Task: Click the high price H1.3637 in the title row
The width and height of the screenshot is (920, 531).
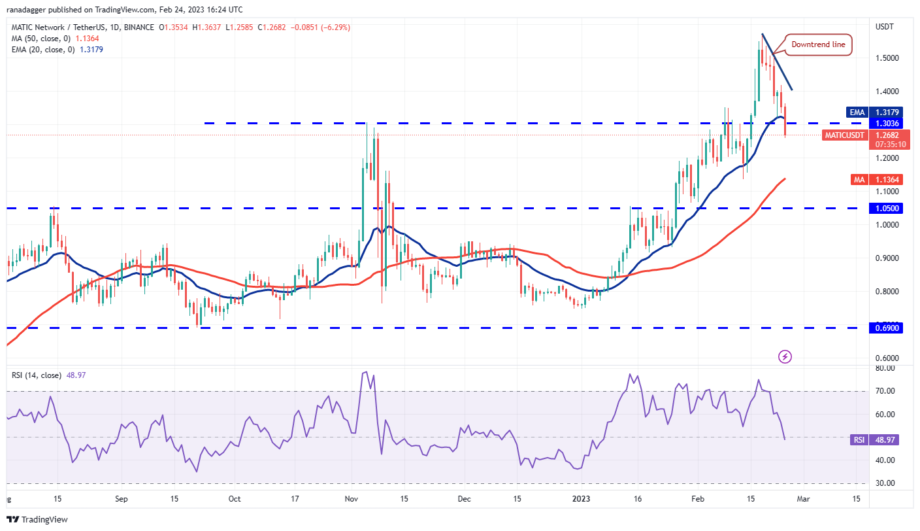Action: point(206,27)
